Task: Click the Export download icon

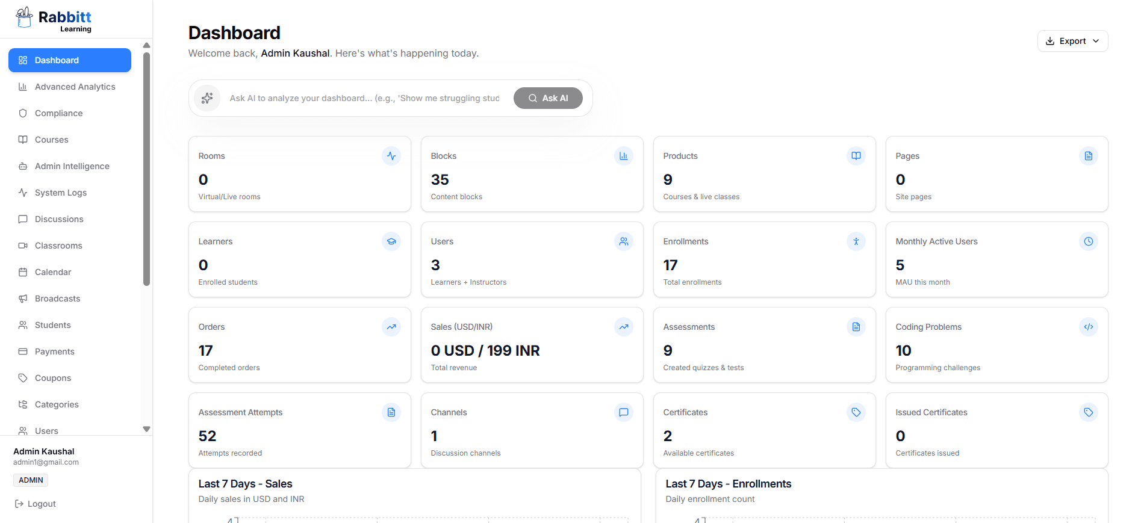Action: click(x=1050, y=41)
